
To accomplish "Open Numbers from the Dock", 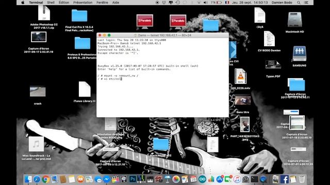I will click(x=211, y=179).
